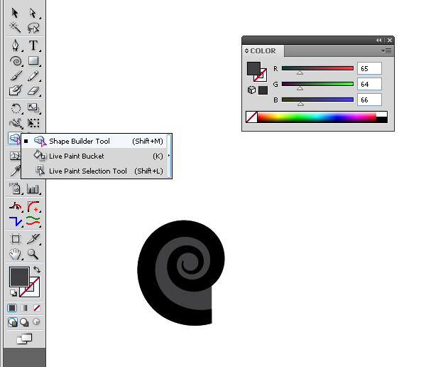Image resolution: width=426 pixels, height=367 pixels.
Task: Select the Mesh tool
Action: coord(14,156)
